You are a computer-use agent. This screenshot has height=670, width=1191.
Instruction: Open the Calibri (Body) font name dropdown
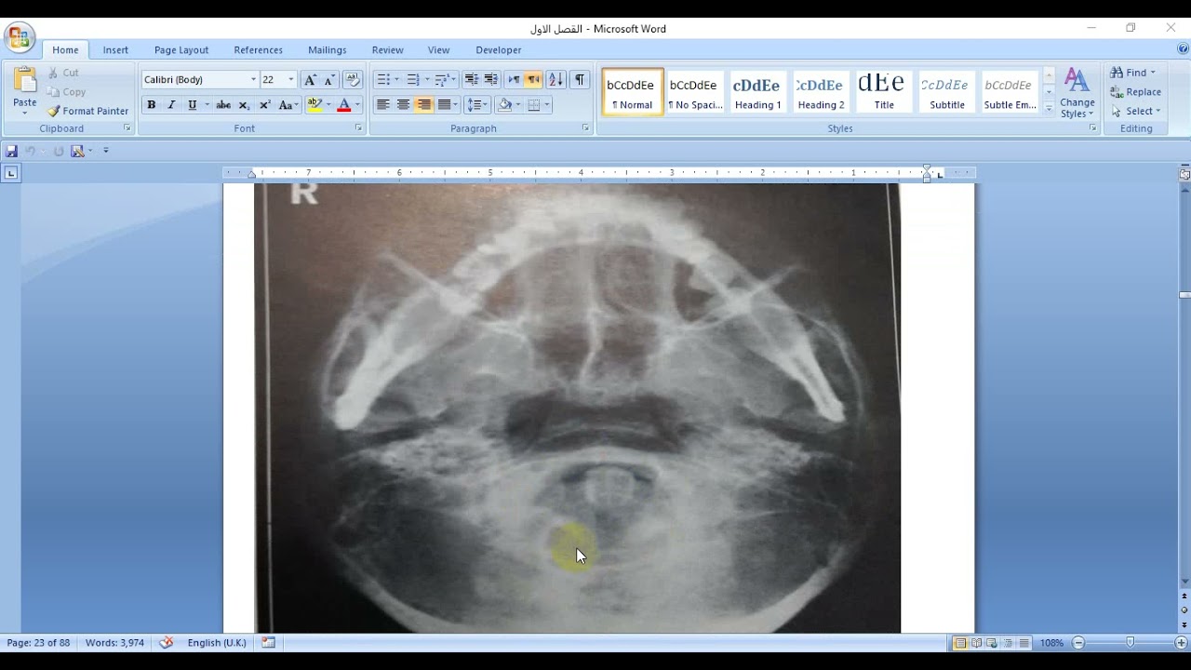coord(252,80)
